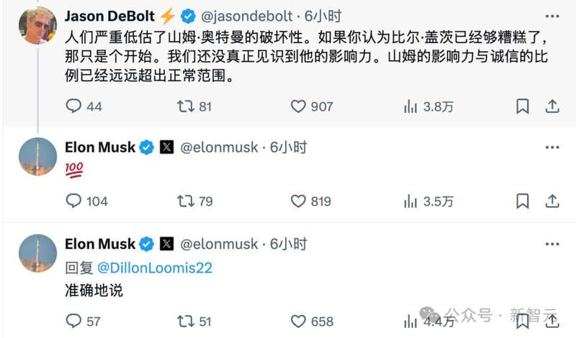This screenshot has width=576, height=338.
Task: Bookmark Jason DeBolt's tweet
Action: coord(523,106)
